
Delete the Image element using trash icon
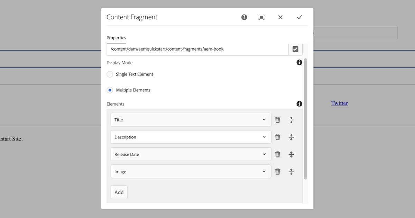[x=277, y=171]
